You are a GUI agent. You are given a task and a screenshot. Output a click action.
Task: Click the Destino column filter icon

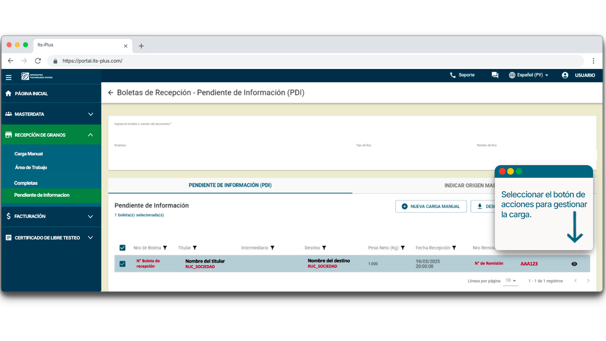pos(324,248)
